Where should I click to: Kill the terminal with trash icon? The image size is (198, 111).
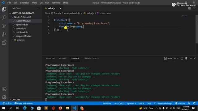186,58
